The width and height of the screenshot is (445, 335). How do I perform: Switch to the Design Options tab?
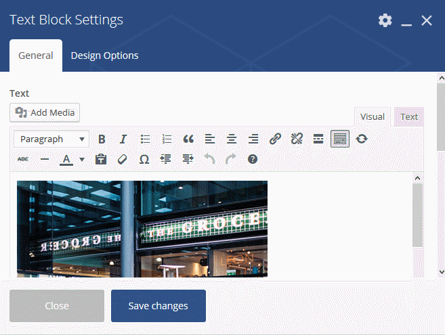click(x=104, y=55)
